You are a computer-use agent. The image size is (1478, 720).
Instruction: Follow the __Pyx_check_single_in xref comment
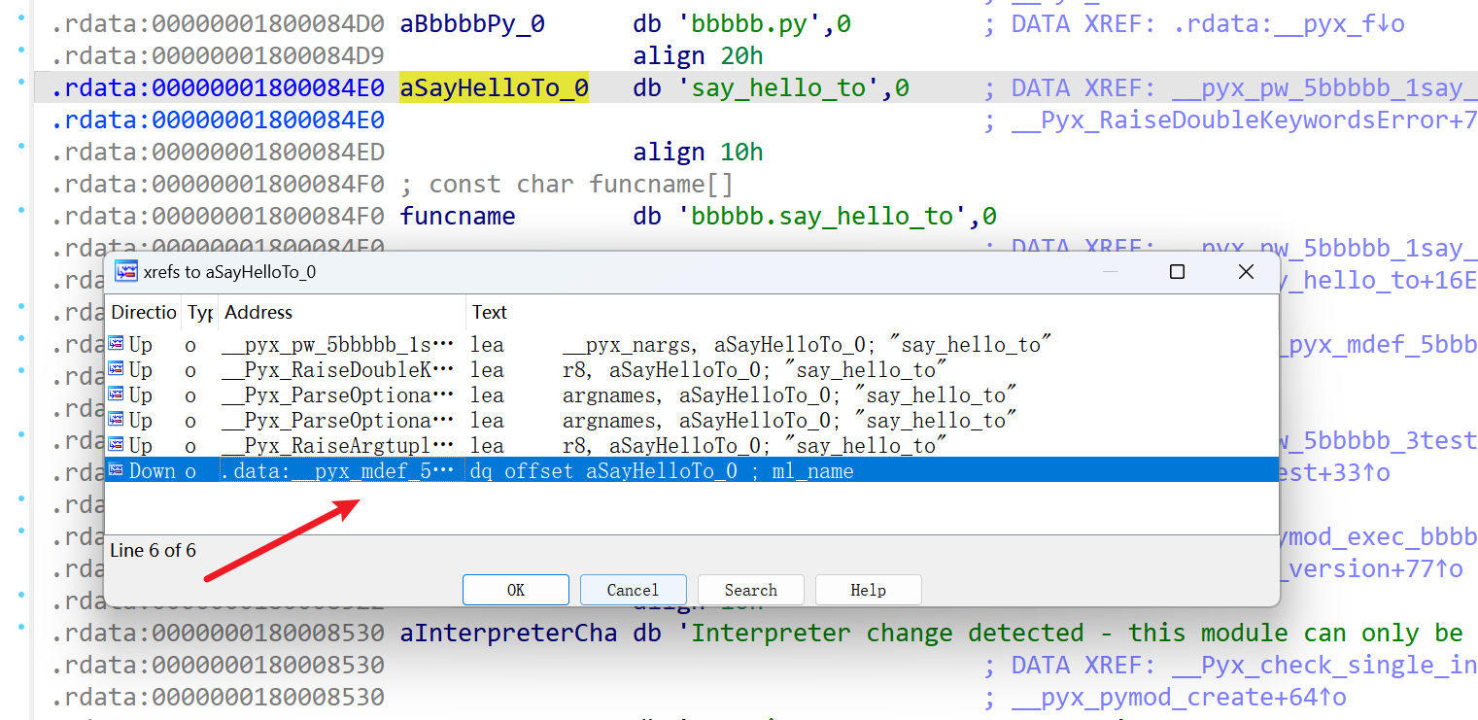pos(1230,666)
